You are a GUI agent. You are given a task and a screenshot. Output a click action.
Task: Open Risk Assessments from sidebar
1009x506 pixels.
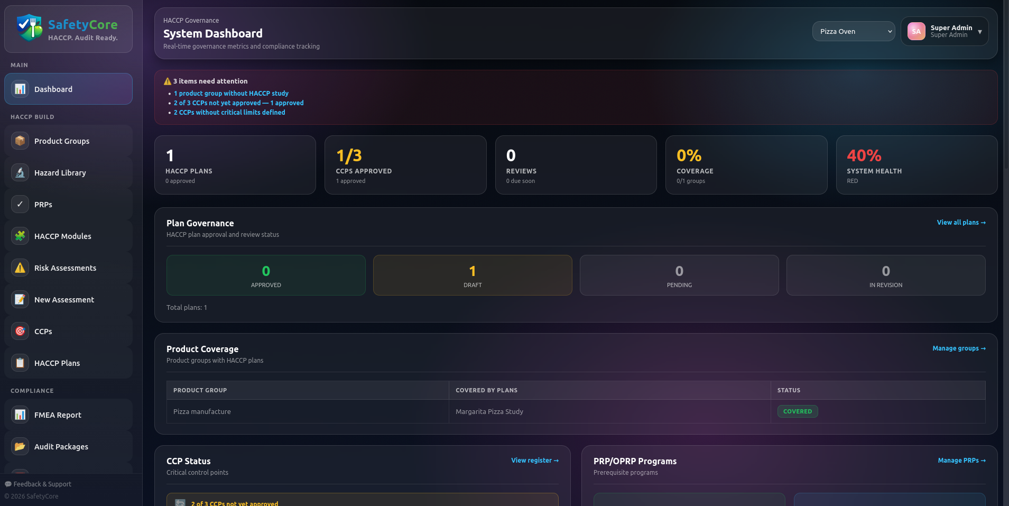tap(68, 268)
